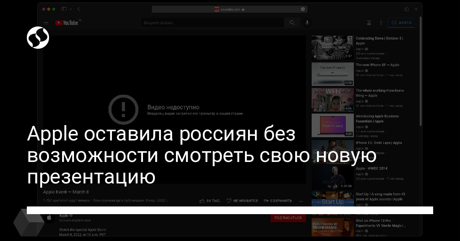The height and width of the screenshot is (241, 460).
Task: Go back with Safari's back arrow
Action: [x=79, y=9]
